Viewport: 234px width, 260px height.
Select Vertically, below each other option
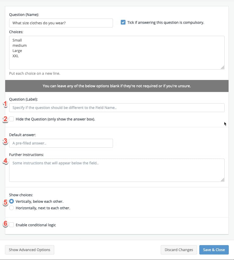(x=12, y=201)
